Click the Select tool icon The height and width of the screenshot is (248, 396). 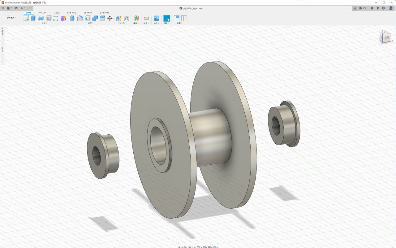click(x=167, y=18)
